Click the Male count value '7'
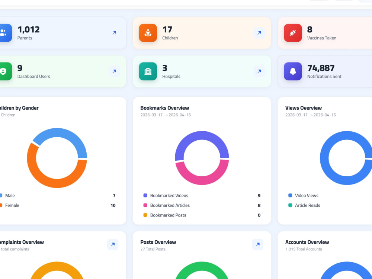 tap(114, 196)
